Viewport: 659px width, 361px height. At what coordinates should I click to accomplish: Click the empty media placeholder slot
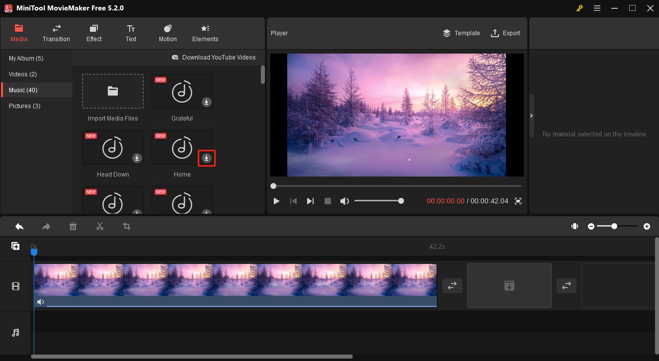(509, 286)
